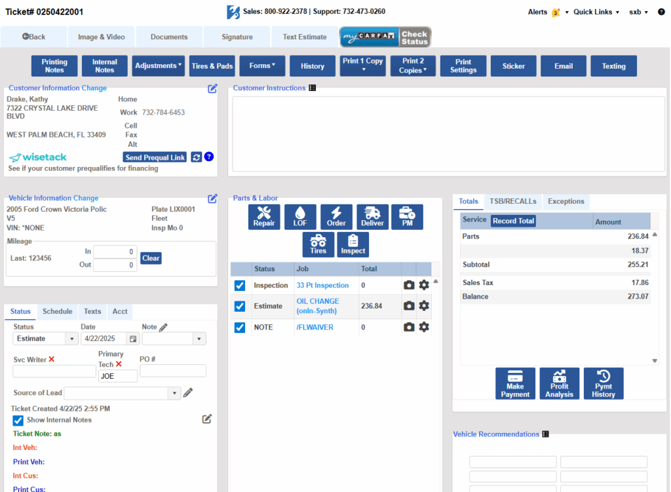Expand the Adjustments dropdown
Viewport: 671px width, 492px height.
click(159, 66)
